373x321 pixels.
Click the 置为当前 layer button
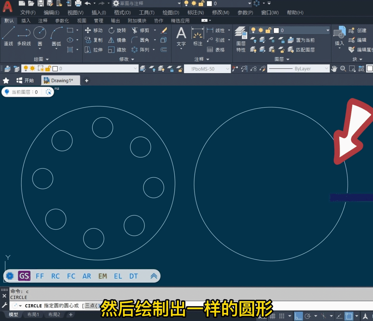(x=300, y=40)
